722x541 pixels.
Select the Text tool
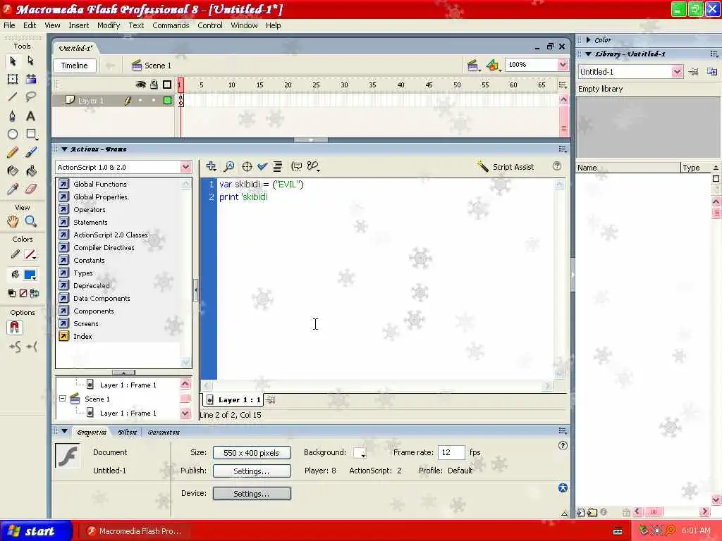(30, 116)
